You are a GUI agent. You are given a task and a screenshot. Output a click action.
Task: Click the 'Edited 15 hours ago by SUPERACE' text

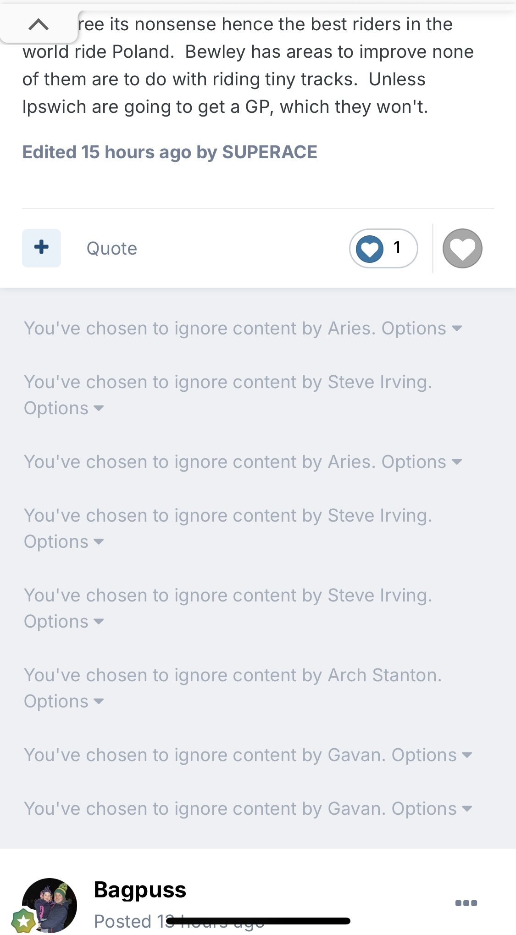pos(170,152)
